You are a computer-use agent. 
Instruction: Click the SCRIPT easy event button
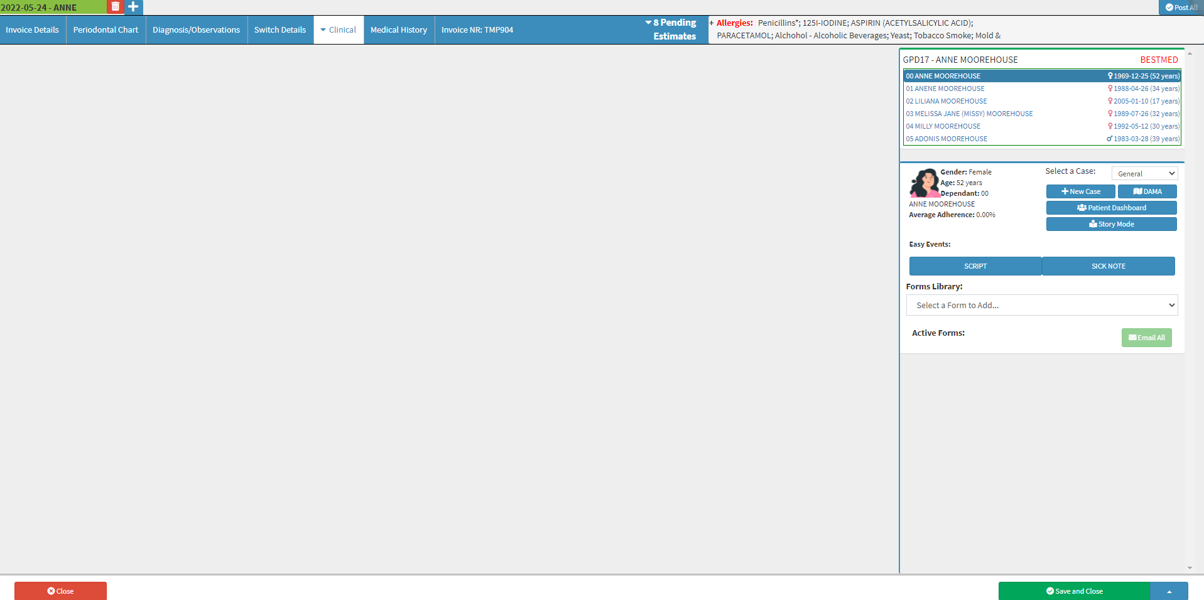(975, 266)
